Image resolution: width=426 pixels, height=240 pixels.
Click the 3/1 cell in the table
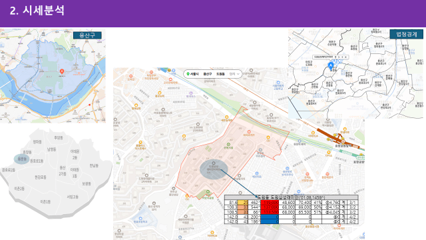[x=352, y=203]
